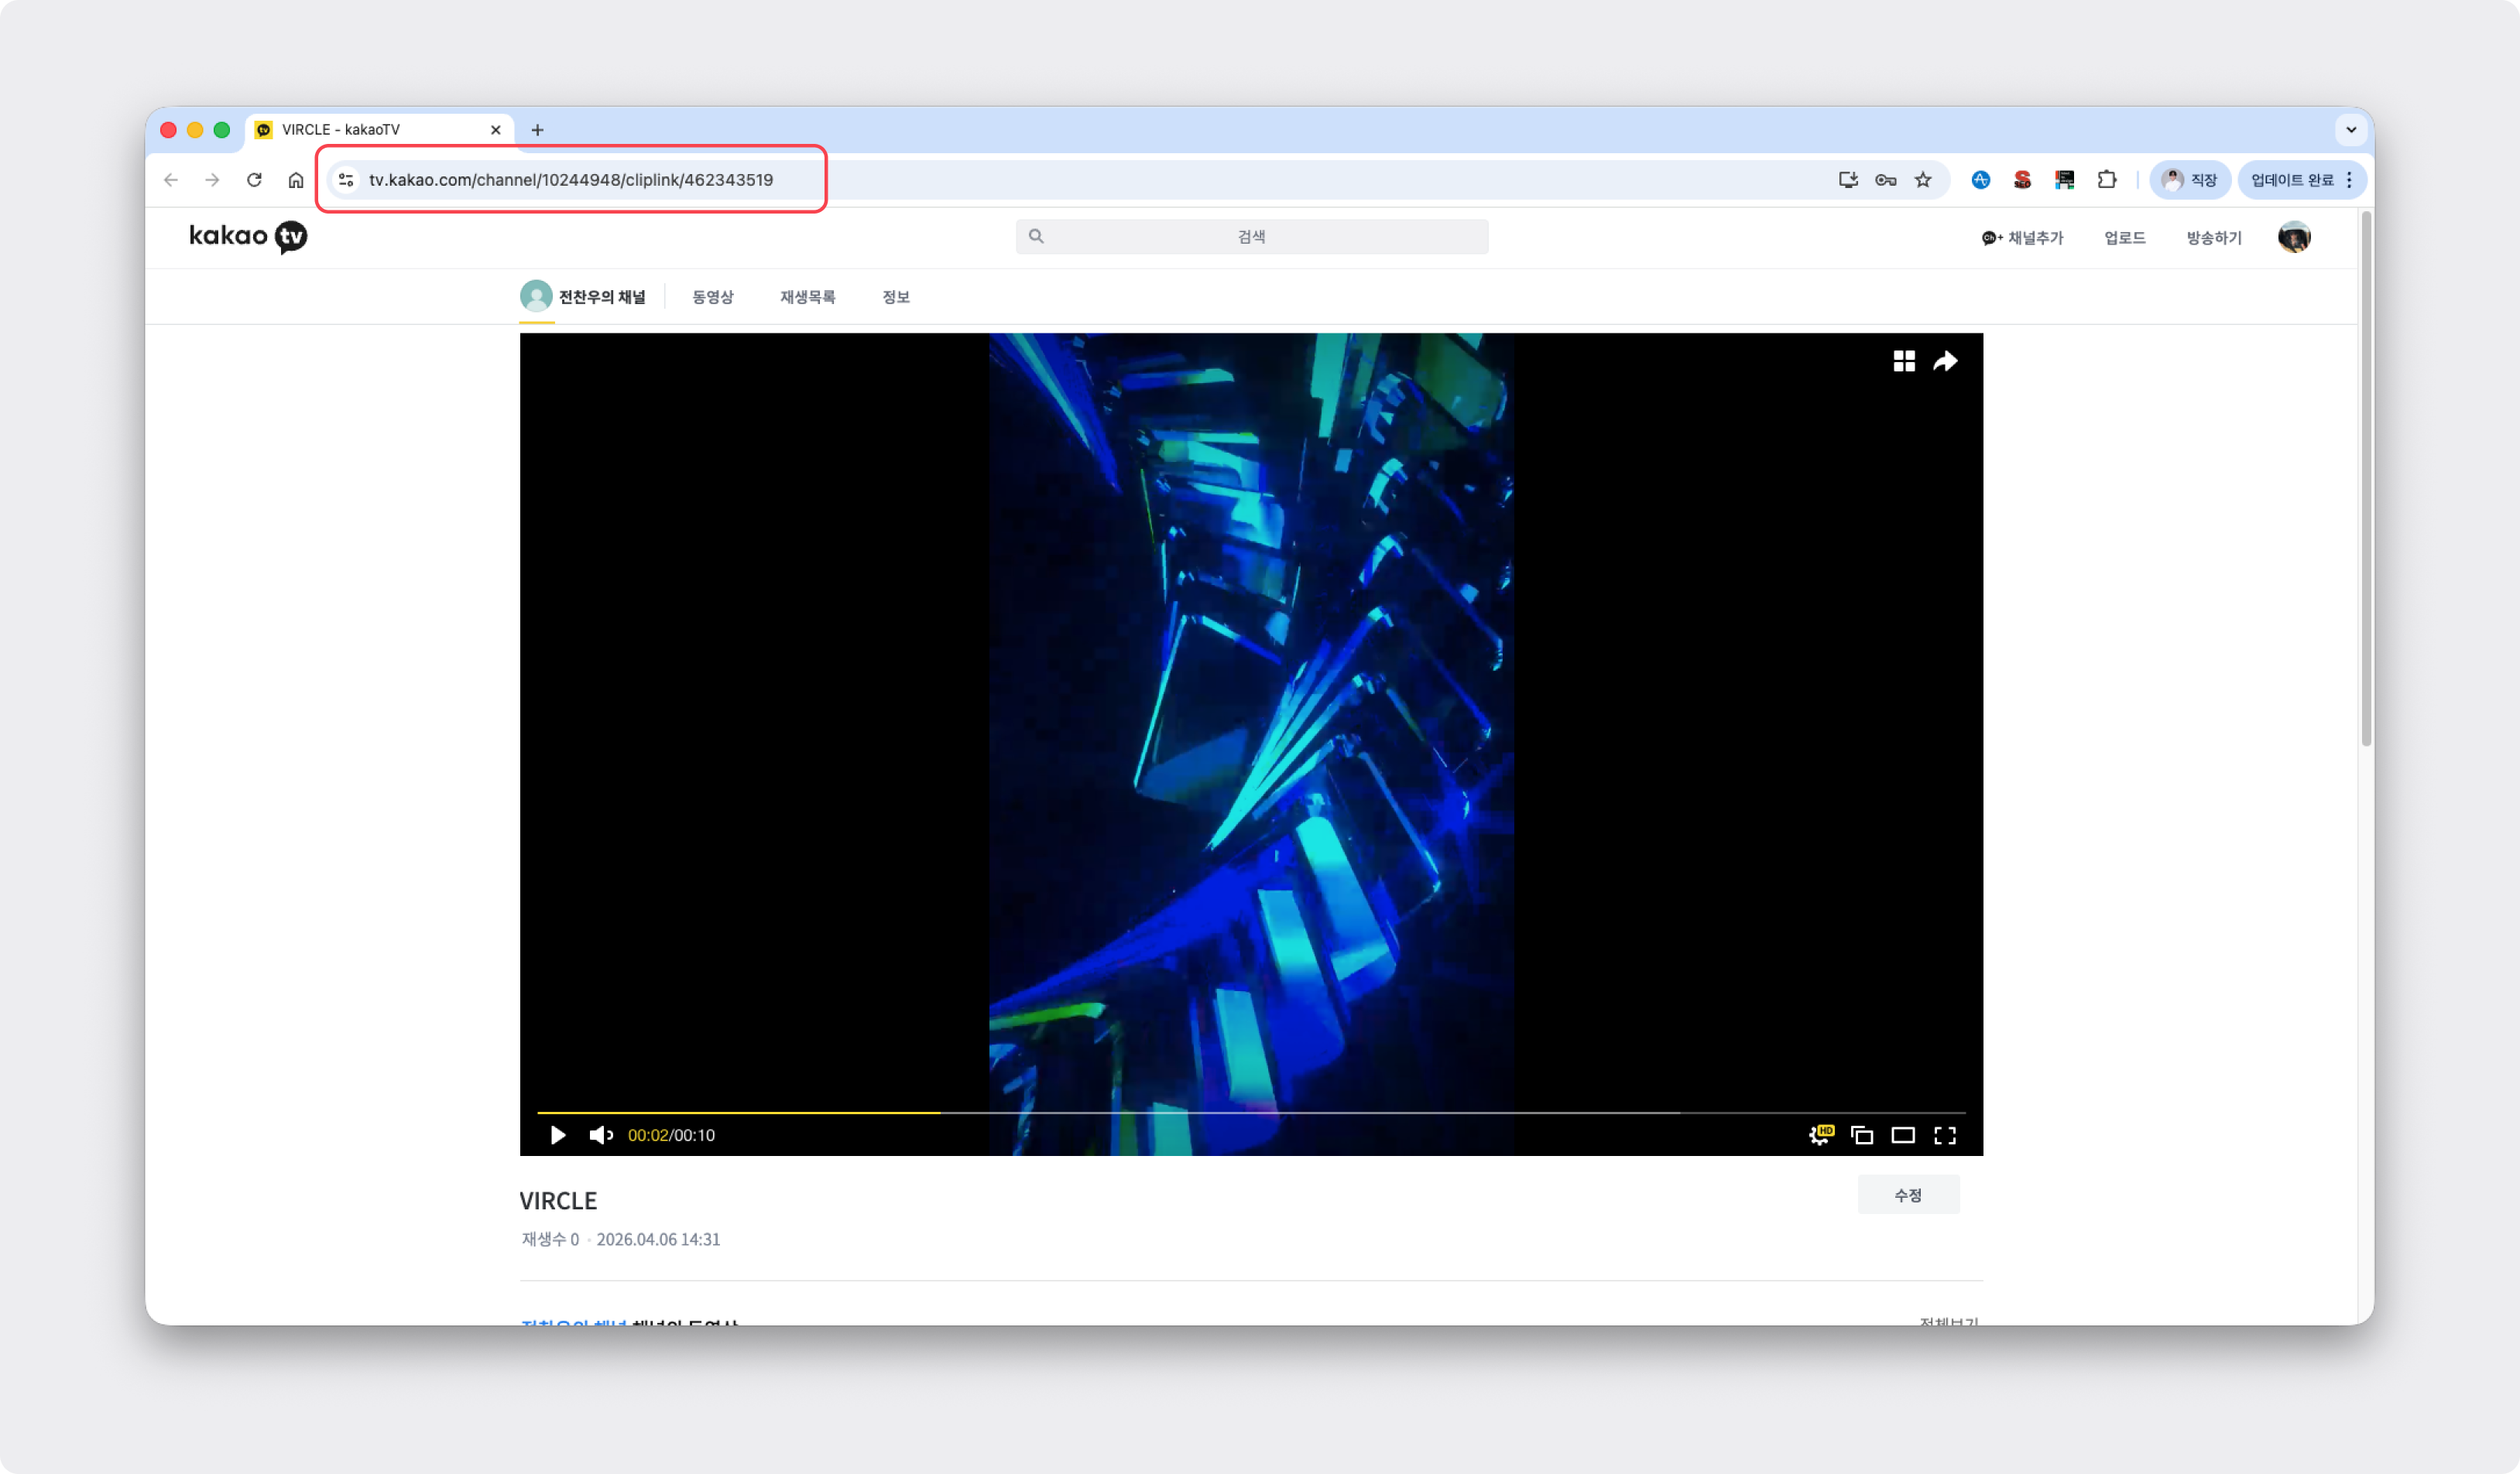
Task: Open the related videos grid icon
Action: 1903,361
